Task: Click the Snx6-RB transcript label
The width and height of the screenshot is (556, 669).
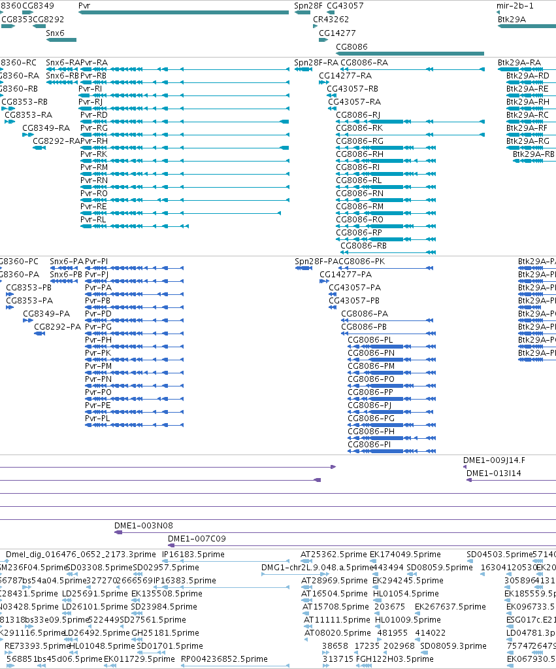Action: (x=62, y=76)
